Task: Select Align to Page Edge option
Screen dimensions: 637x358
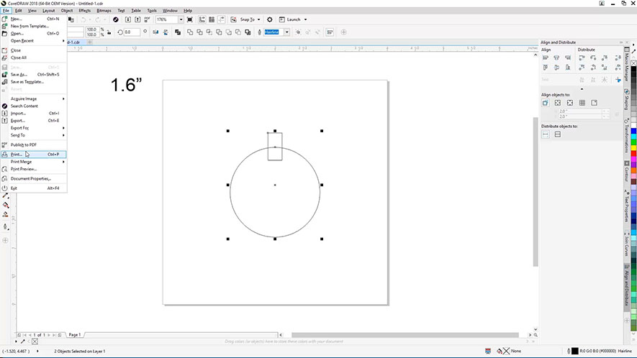Action: (558, 103)
